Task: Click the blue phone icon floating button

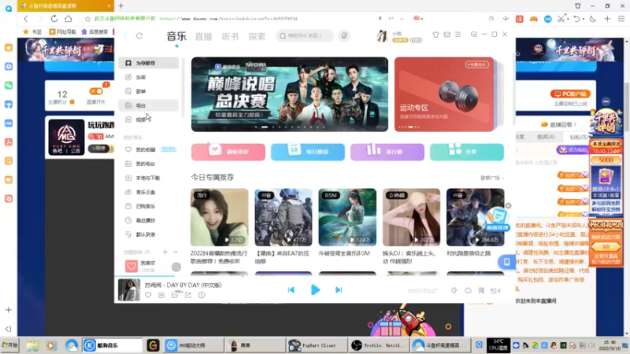Action: (506, 262)
